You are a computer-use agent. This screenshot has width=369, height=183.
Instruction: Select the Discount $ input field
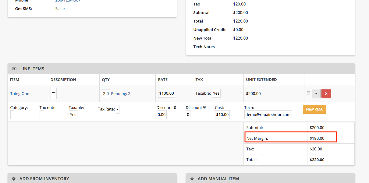click(x=161, y=114)
